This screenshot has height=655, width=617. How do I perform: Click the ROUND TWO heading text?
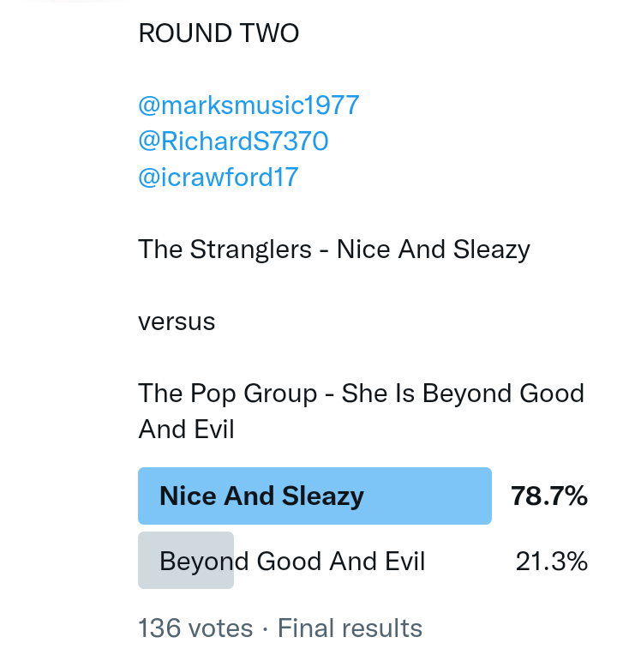[x=219, y=33]
